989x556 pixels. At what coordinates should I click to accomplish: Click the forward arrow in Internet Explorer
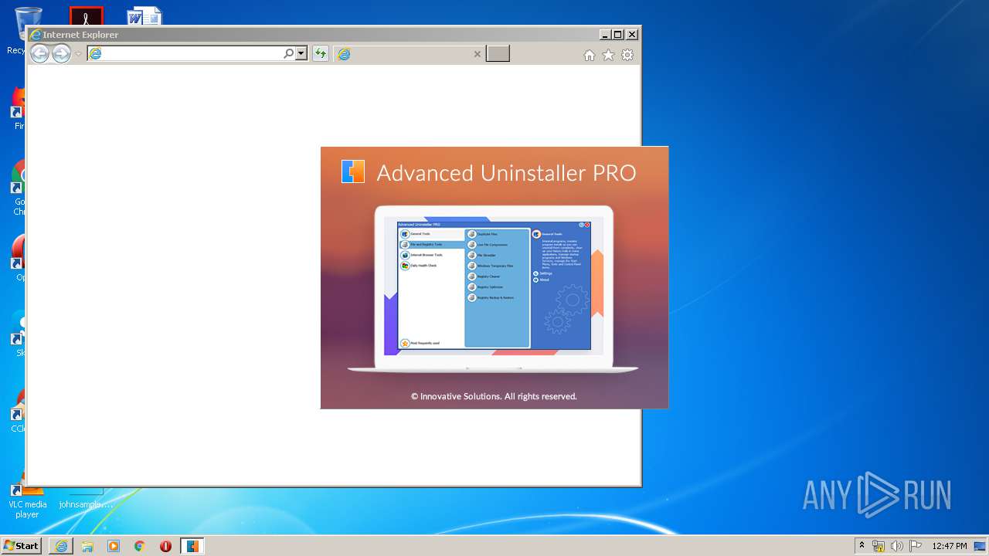[x=61, y=53]
